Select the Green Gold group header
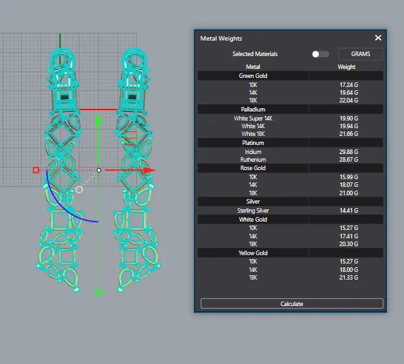The width and height of the screenshot is (404, 364). [x=253, y=76]
